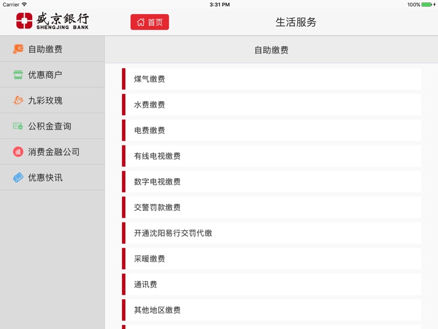Select 优惠商户 sidebar item
The image size is (438, 329).
point(52,75)
